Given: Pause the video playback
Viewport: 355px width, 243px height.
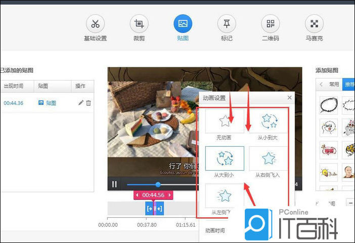Looking at the screenshot, I should point(115,184).
